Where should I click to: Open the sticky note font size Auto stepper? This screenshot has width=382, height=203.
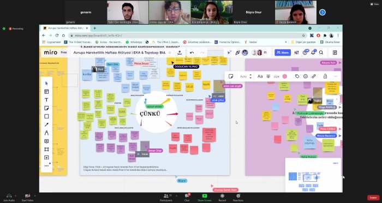[x=250, y=76]
